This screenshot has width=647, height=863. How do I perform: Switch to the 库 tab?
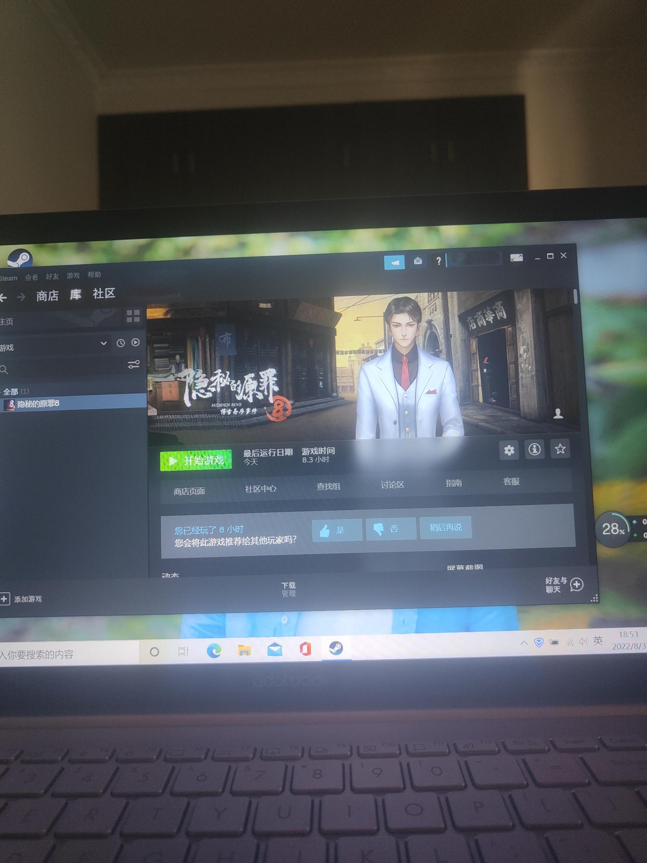75,295
